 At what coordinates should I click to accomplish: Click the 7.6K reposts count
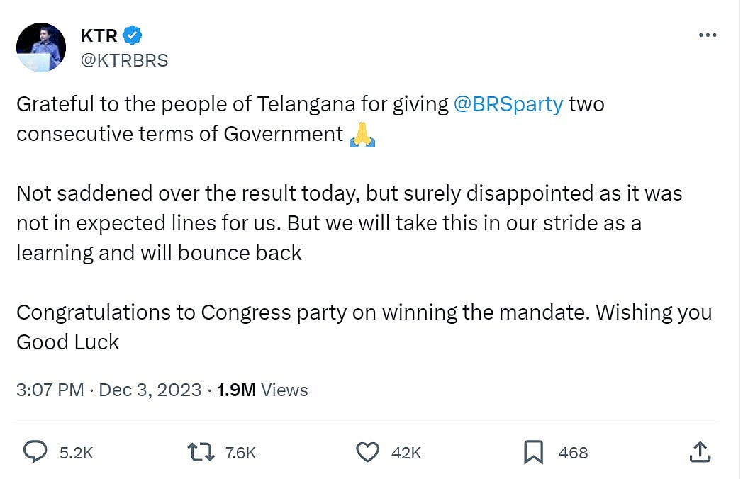[240, 452]
